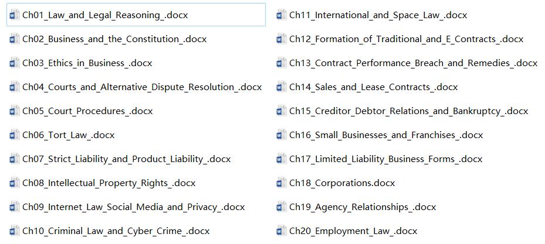Select Ch07_Strict_Liability_and_Product_Liability file name
The width and height of the screenshot is (545, 244).
[127, 159]
